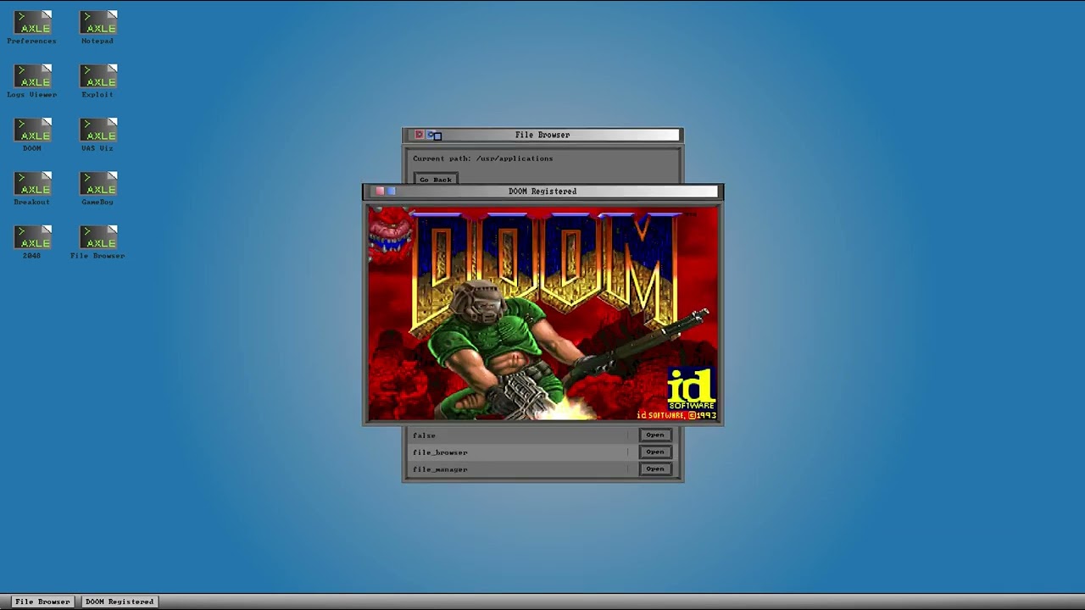Open the Preferences desktop icon

pos(32,28)
